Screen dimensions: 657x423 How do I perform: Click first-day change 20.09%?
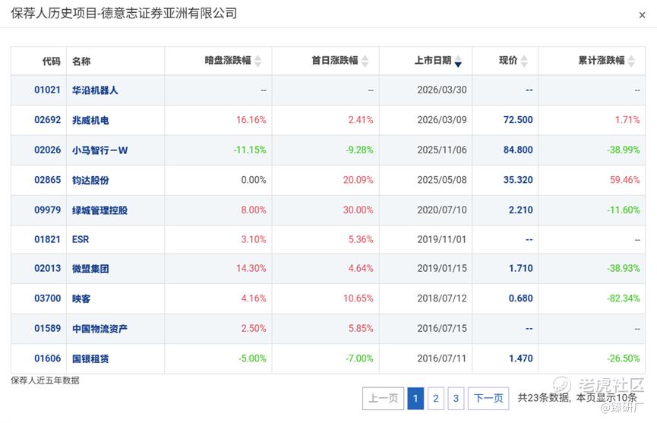point(359,180)
